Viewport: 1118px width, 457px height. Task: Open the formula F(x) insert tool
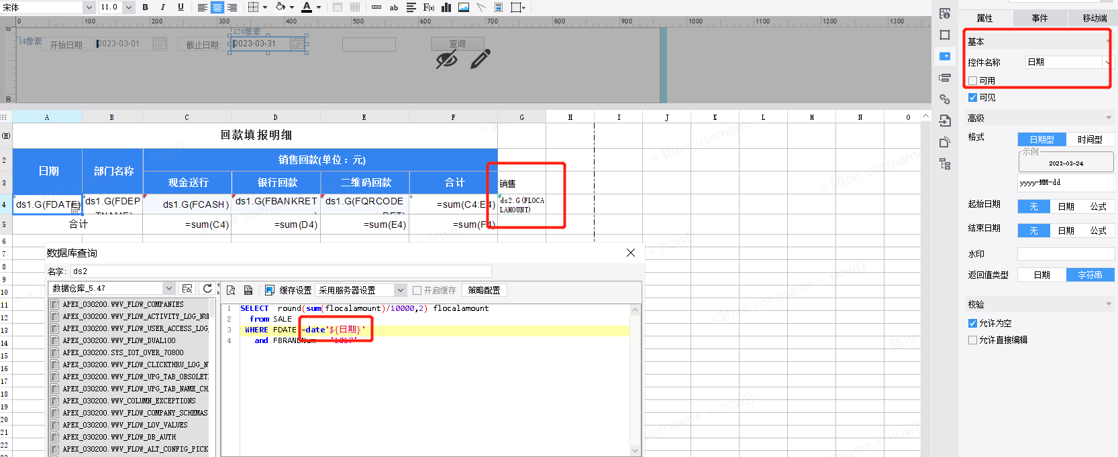429,7
